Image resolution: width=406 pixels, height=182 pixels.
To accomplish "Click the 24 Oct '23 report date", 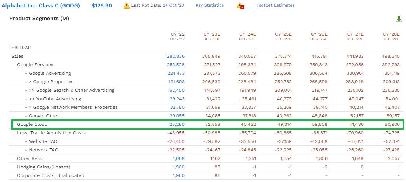I will click(x=174, y=5).
